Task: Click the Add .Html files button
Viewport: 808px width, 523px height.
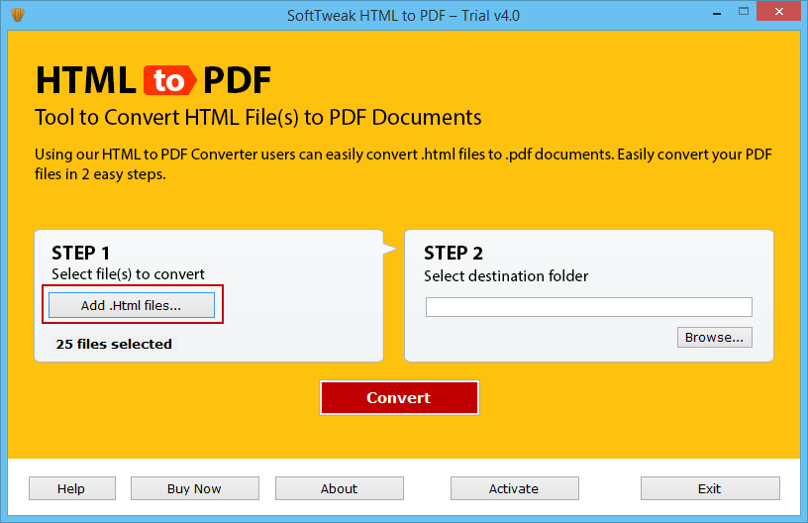Action: tap(132, 305)
